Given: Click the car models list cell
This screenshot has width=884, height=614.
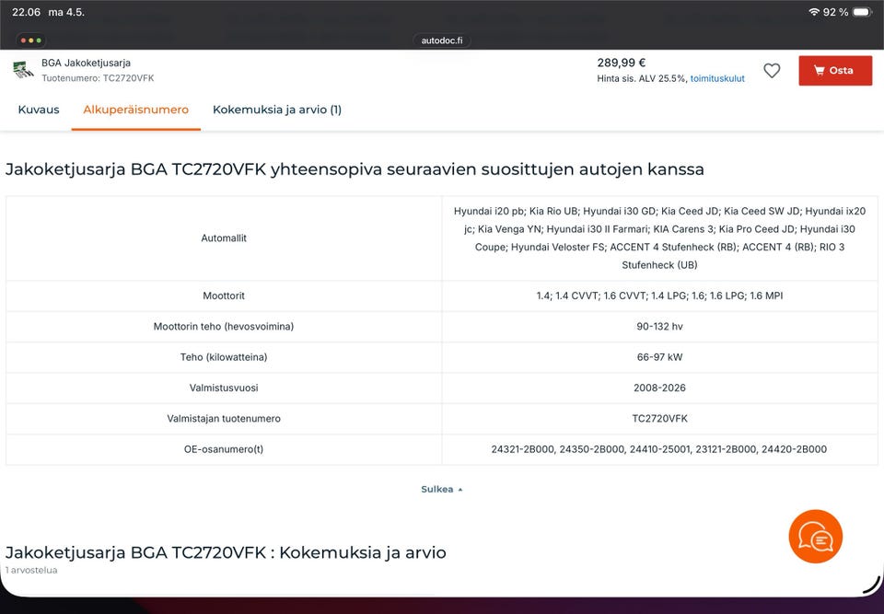Looking at the screenshot, I should [x=659, y=237].
